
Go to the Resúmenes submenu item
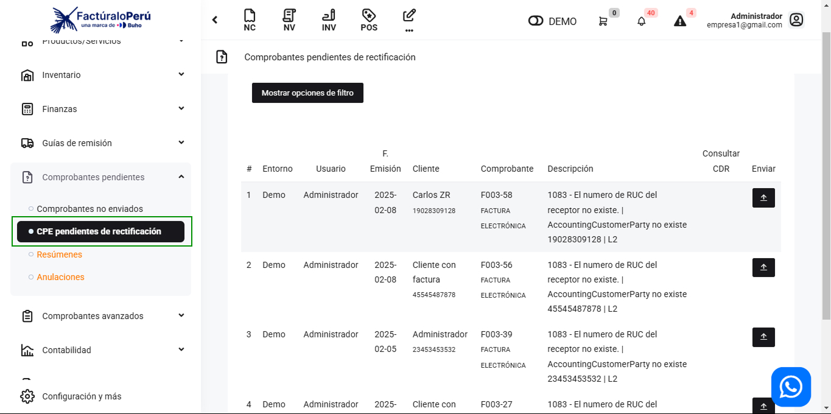59,254
